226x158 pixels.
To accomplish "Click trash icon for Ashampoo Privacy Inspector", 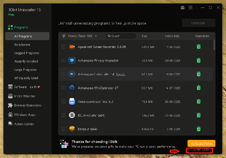I will pos(199,60).
